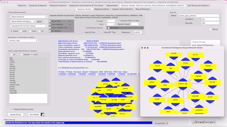227x127 pixels.
Task: Choose the Fixed radio button
Action: [30, 31]
